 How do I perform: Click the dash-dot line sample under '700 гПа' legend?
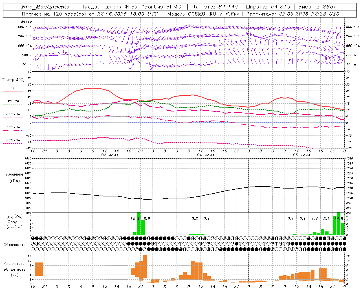click(13, 130)
